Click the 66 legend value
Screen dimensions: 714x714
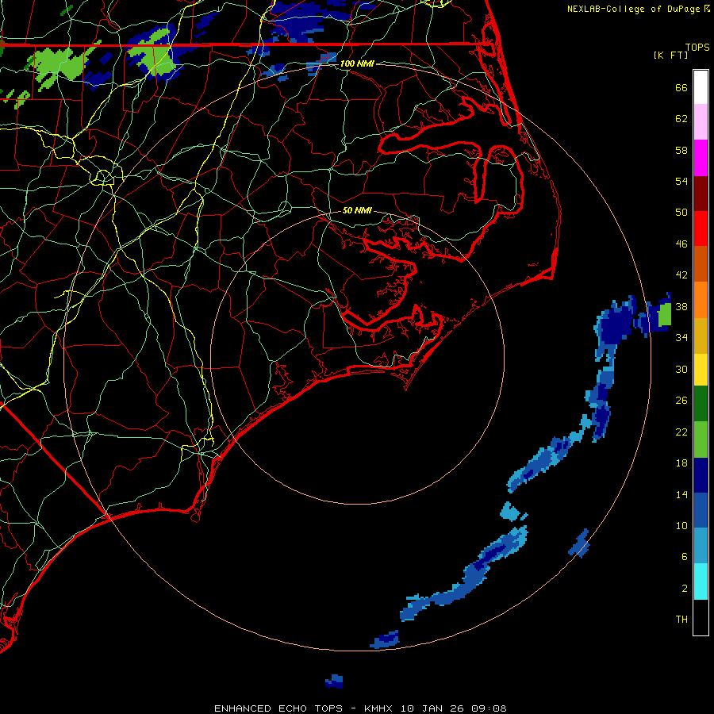tap(681, 87)
